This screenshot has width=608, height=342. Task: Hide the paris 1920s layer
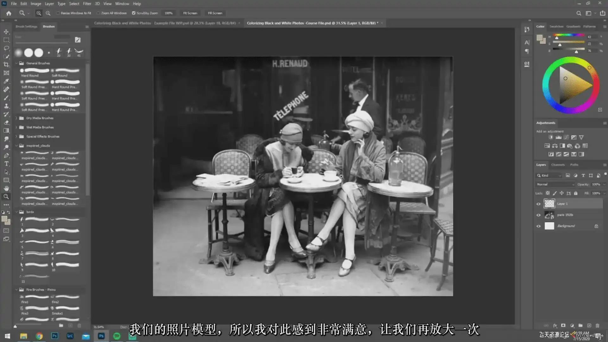pyautogui.click(x=538, y=215)
